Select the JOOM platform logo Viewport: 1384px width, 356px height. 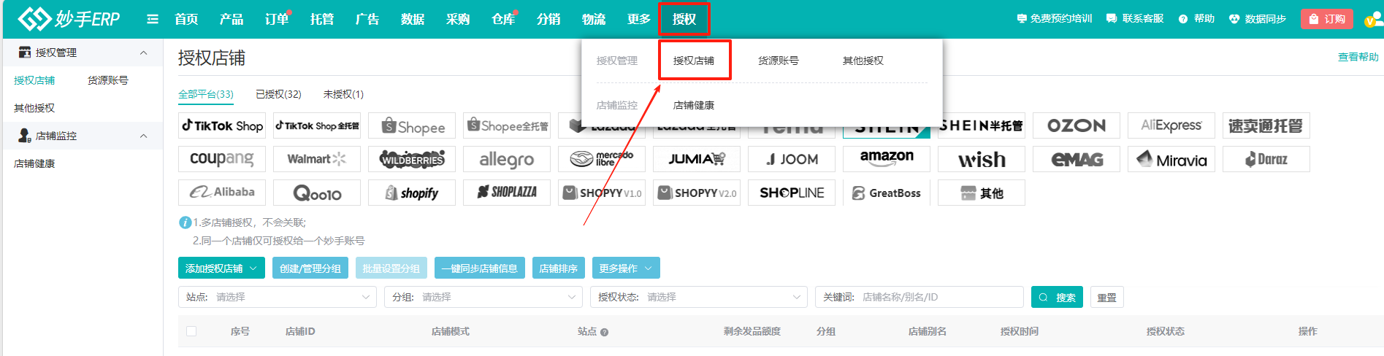pyautogui.click(x=792, y=159)
